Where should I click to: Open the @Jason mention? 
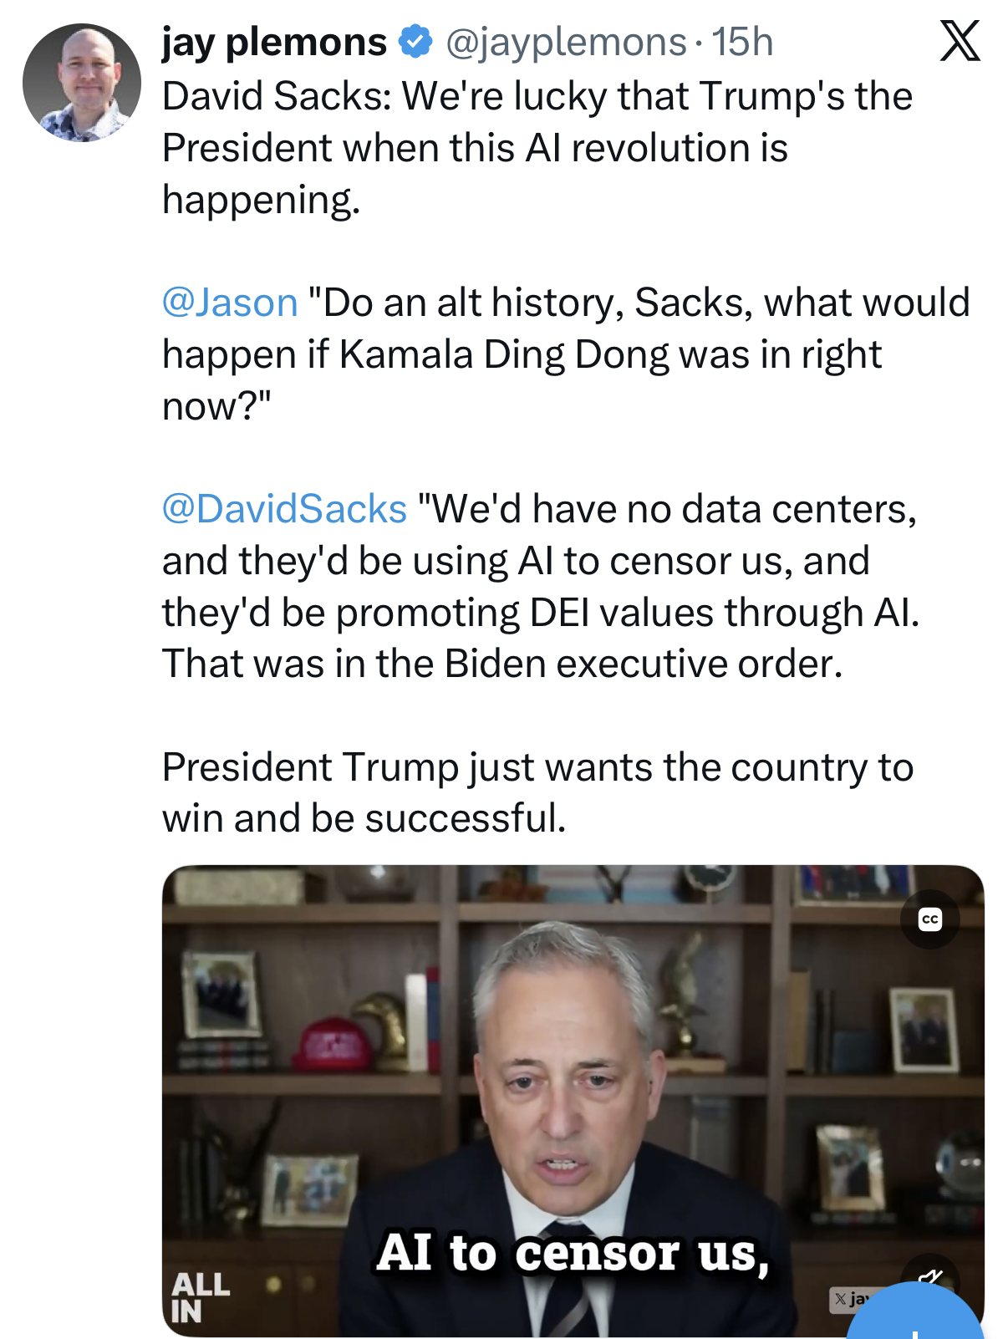pyautogui.click(x=230, y=303)
